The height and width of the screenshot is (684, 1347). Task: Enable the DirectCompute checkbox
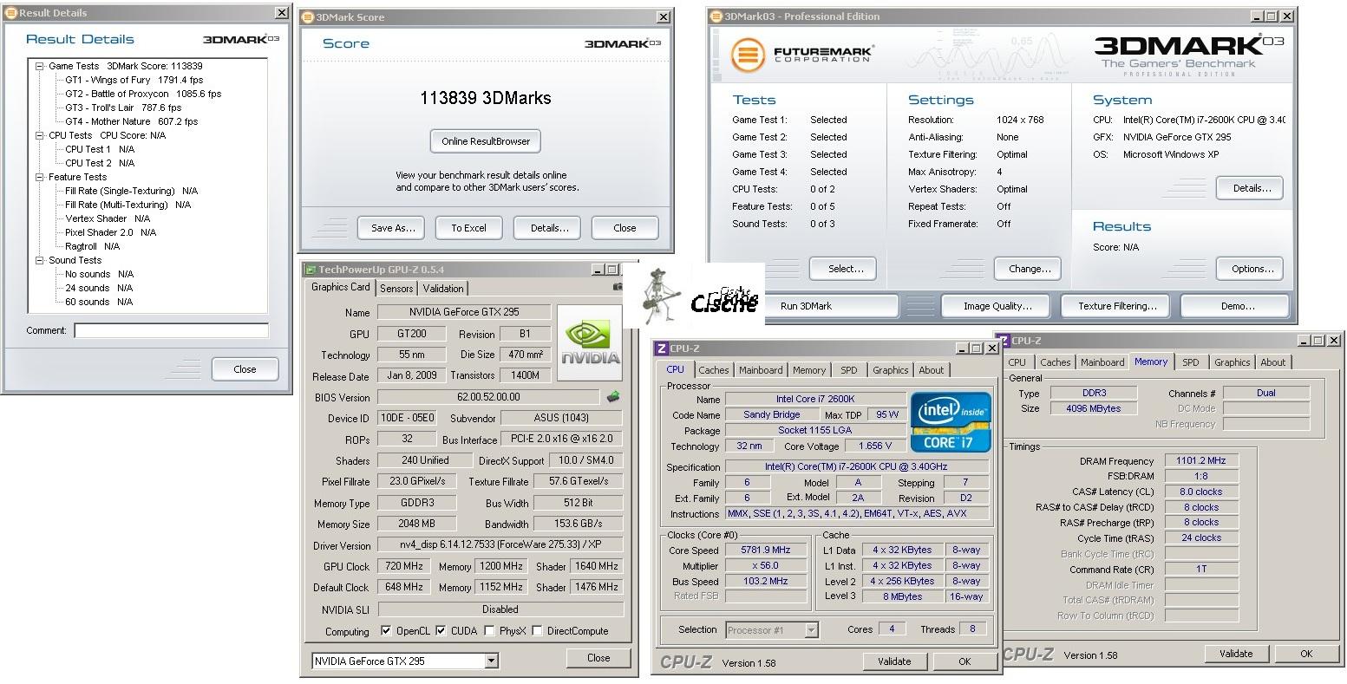pyautogui.click(x=537, y=631)
